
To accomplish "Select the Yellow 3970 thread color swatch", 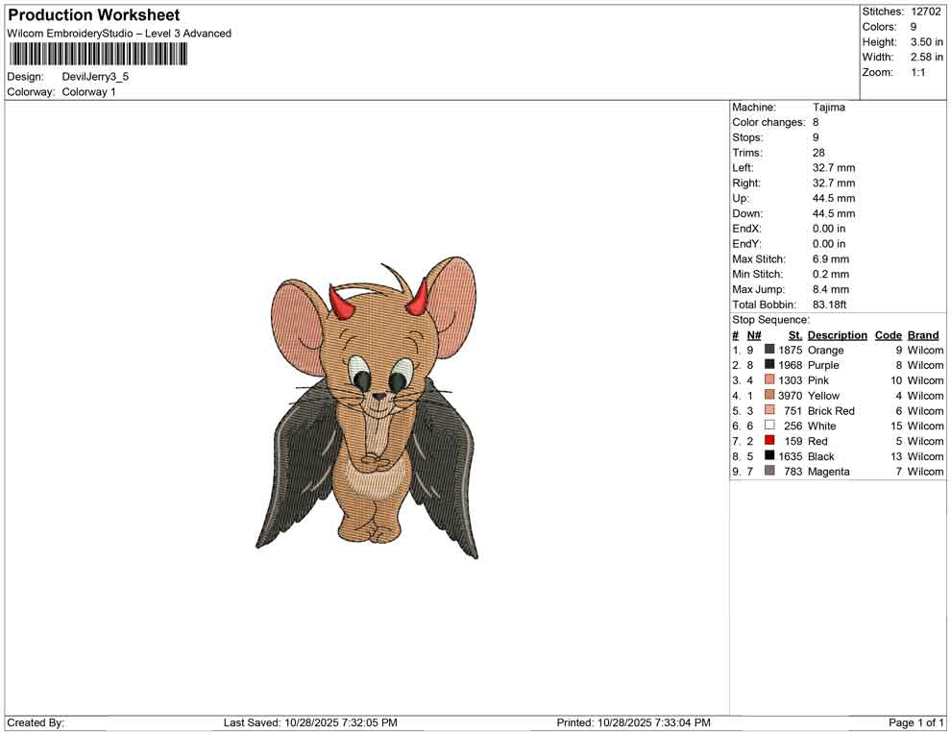I will point(769,395).
